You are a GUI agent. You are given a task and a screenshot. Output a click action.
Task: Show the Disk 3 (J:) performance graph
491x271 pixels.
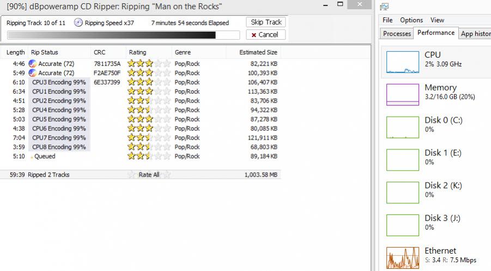tap(403, 225)
